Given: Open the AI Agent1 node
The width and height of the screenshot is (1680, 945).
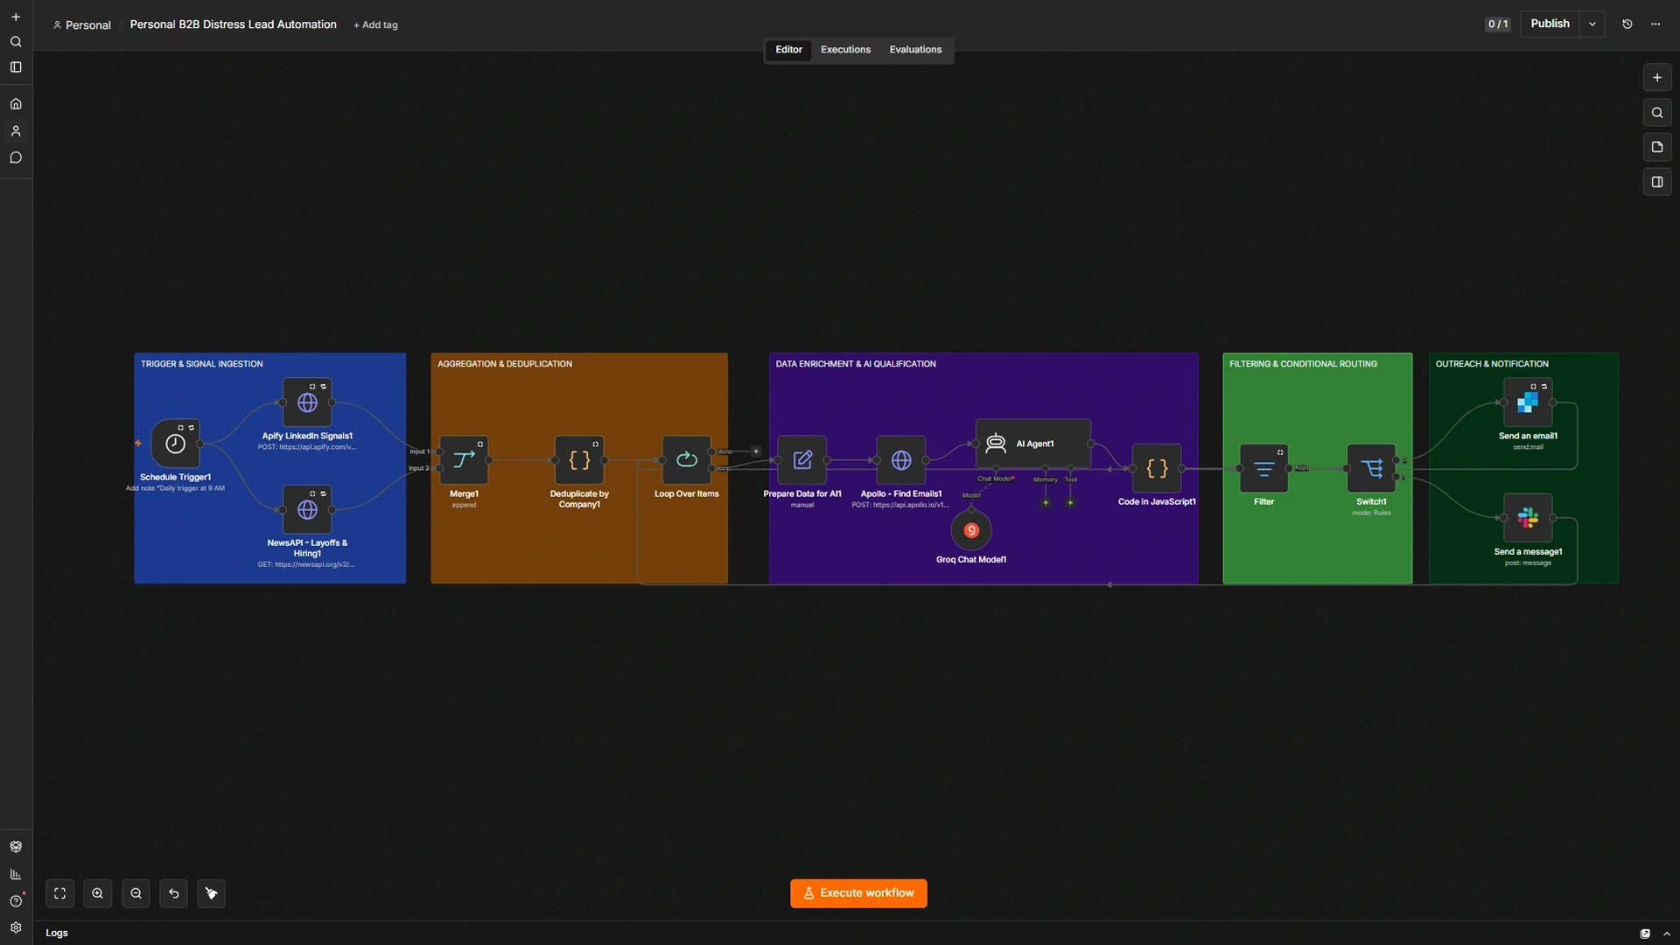Looking at the screenshot, I should pos(1033,444).
